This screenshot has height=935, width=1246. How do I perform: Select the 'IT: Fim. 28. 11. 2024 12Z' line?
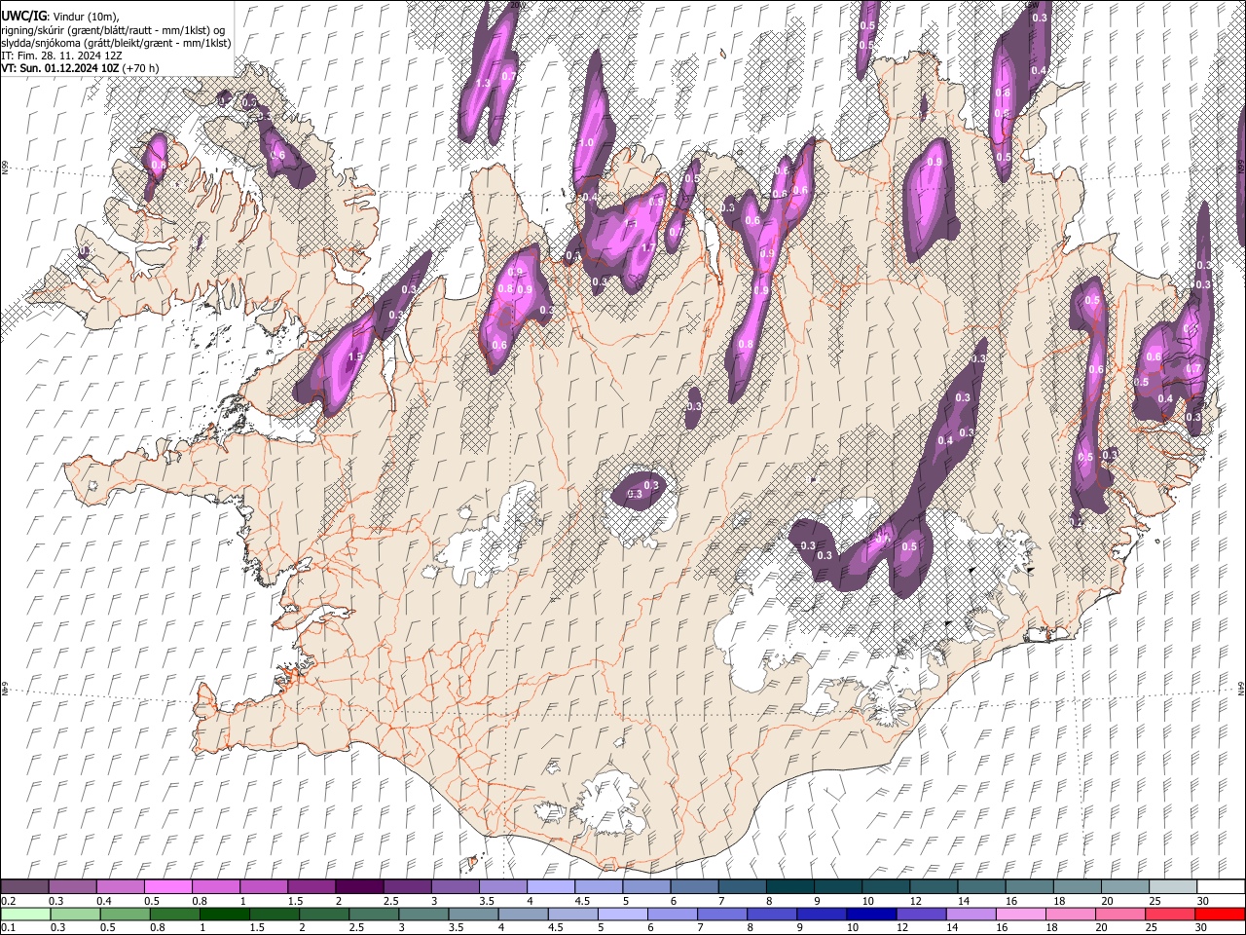point(61,56)
